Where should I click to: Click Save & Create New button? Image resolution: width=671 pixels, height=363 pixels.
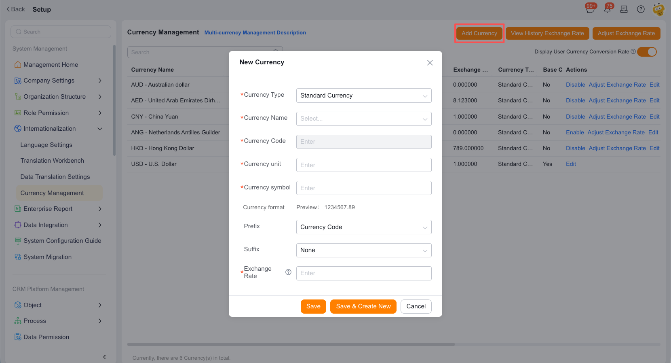tap(363, 306)
